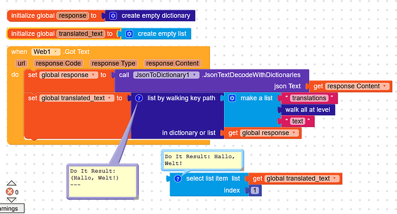Click the up triangle warning navigation arrow
The height and width of the screenshot is (214, 397).
tap(12, 183)
